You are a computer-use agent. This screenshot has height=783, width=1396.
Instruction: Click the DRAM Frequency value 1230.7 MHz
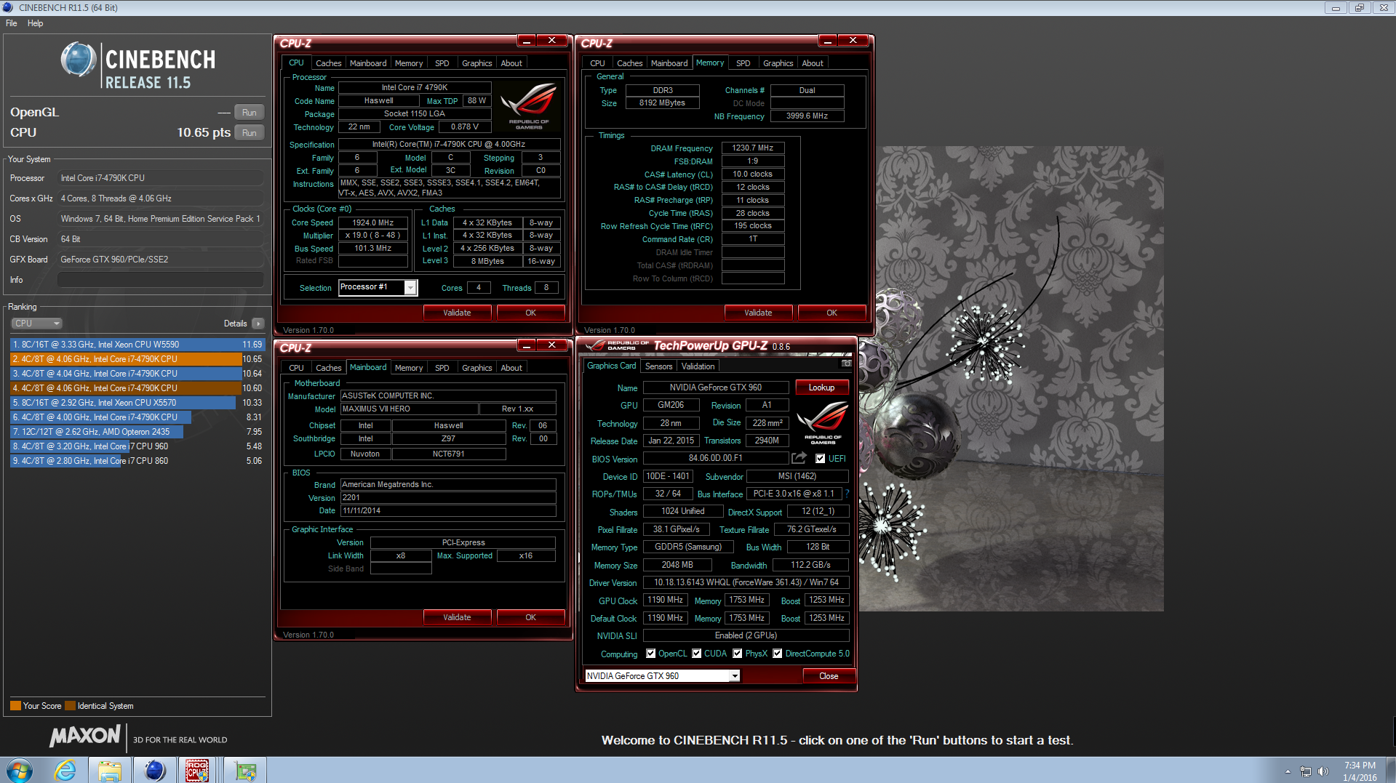coord(752,148)
